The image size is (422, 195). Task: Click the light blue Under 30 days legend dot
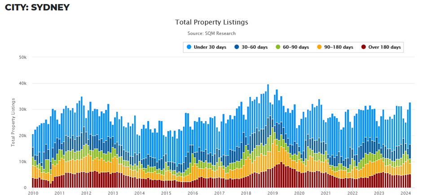[189, 47]
